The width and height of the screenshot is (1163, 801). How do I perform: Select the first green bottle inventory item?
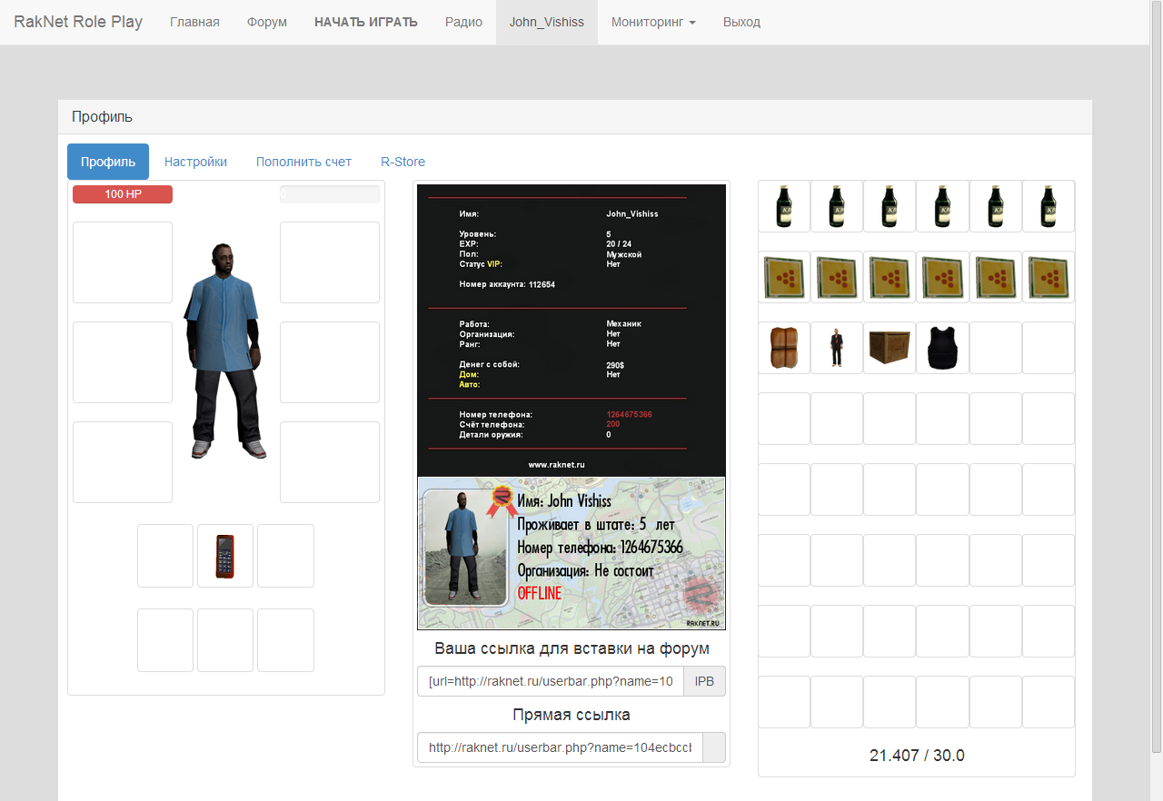784,206
